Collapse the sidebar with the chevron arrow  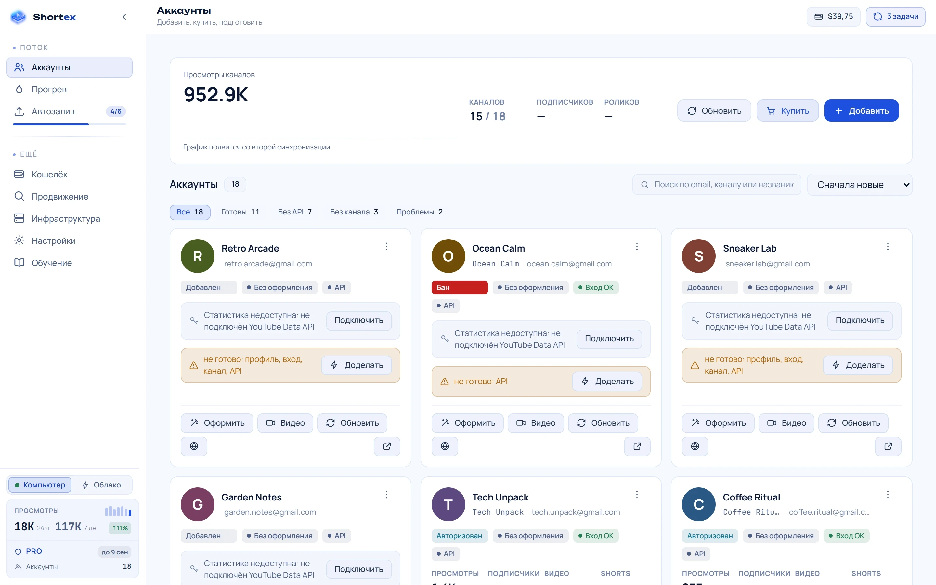click(x=124, y=17)
